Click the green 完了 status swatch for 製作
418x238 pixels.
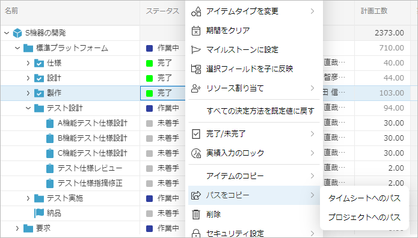click(150, 93)
